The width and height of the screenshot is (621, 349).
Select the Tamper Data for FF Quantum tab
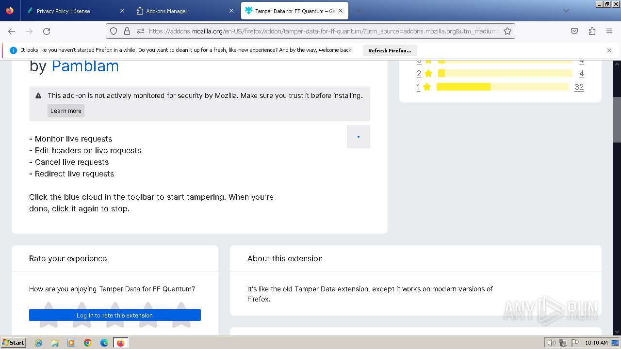tap(294, 11)
